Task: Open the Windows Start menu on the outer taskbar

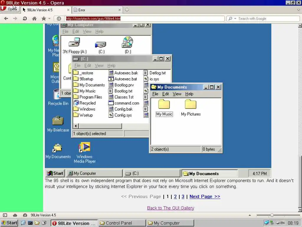Action: coord(9,223)
